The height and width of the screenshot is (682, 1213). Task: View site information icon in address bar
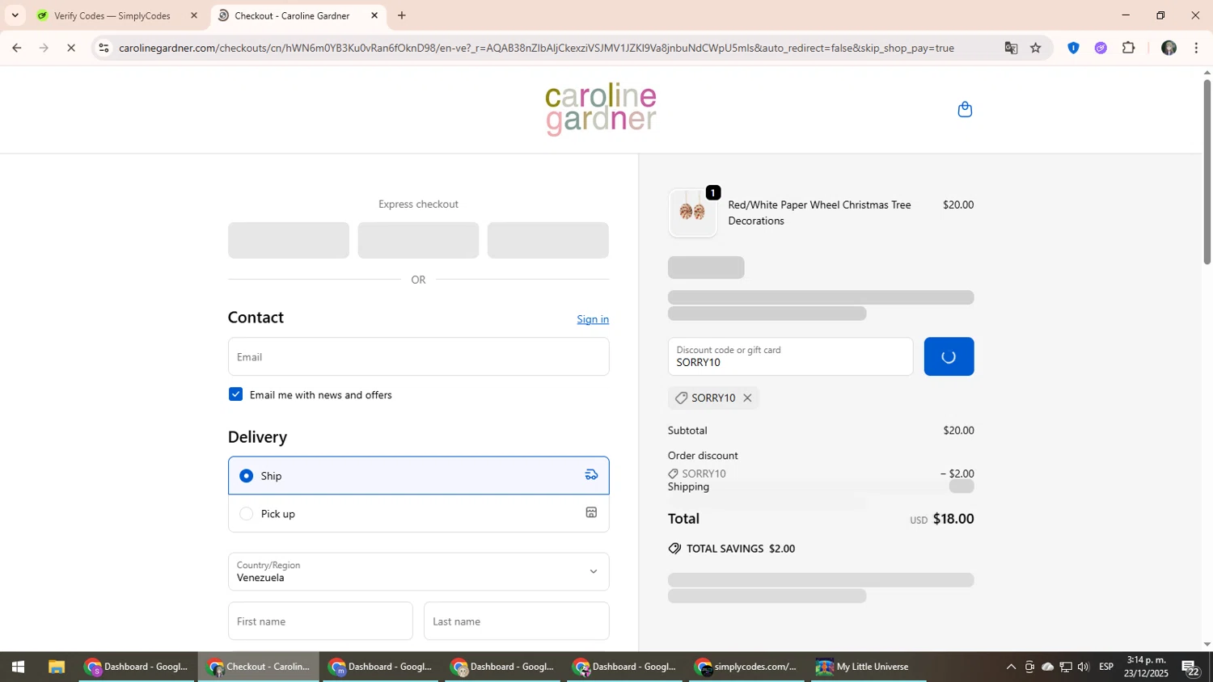pos(103,48)
